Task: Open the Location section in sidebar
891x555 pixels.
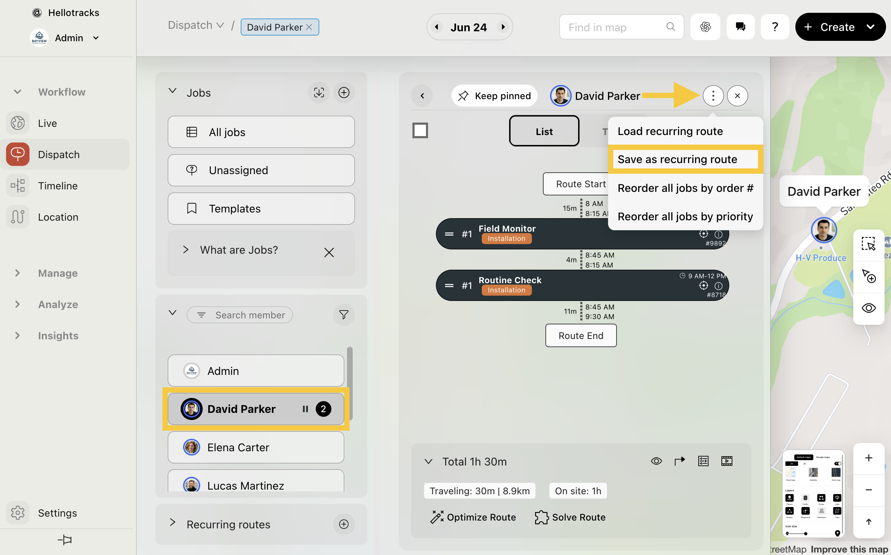Action: point(65,217)
